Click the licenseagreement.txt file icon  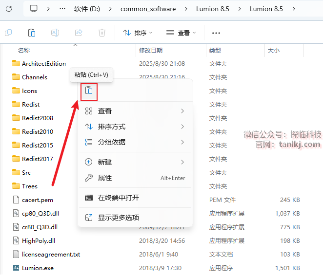tap(16, 254)
